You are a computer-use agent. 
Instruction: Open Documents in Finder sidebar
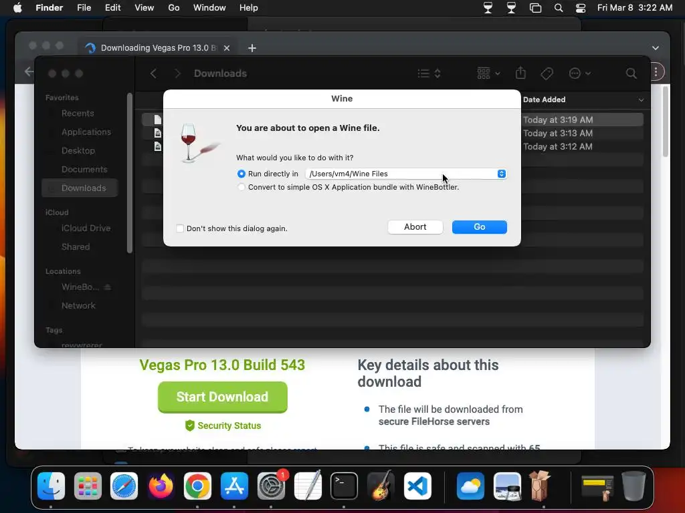[x=84, y=169]
